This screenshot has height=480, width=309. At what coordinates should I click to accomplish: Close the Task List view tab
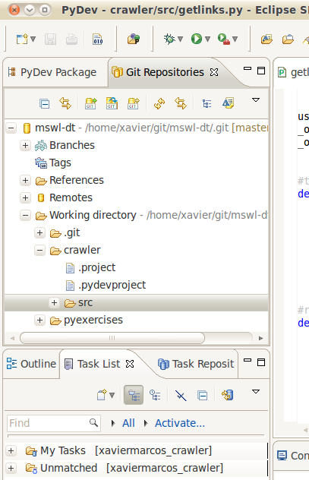tap(130, 364)
